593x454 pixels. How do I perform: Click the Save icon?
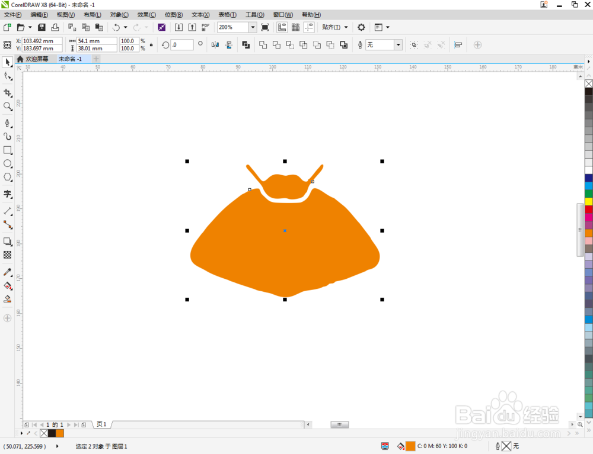click(x=42, y=27)
